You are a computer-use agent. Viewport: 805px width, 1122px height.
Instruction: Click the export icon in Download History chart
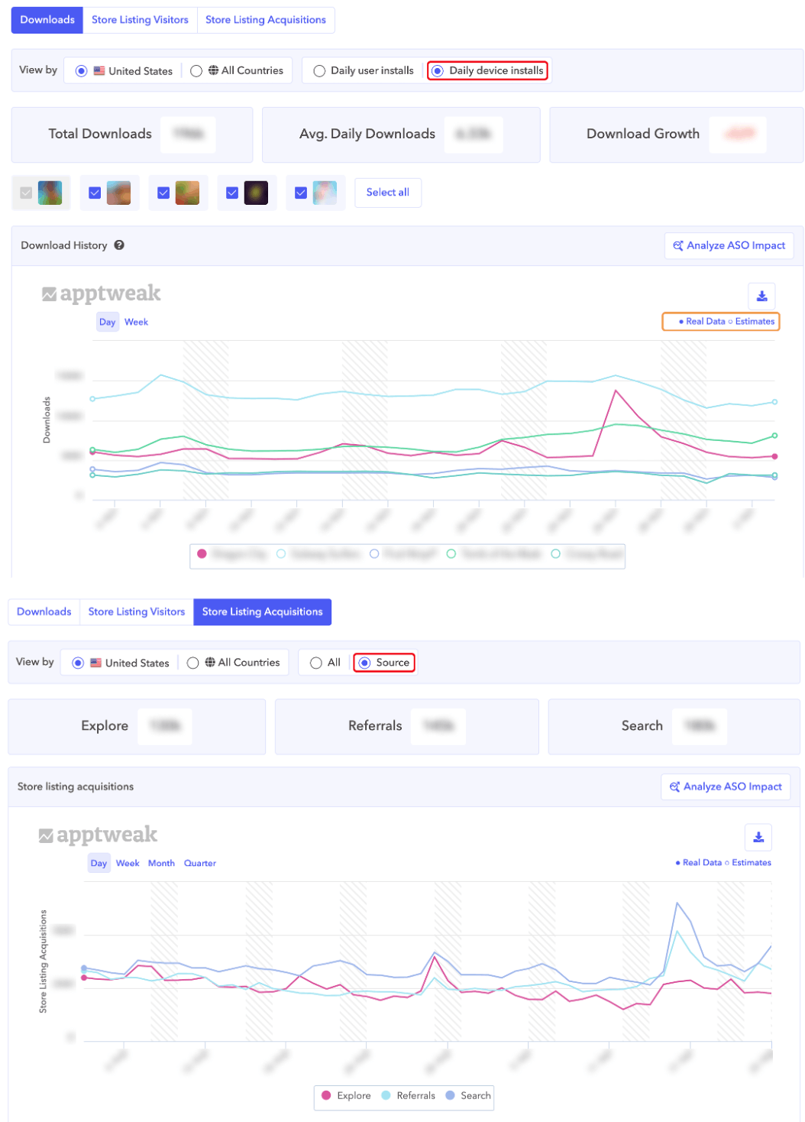click(761, 297)
